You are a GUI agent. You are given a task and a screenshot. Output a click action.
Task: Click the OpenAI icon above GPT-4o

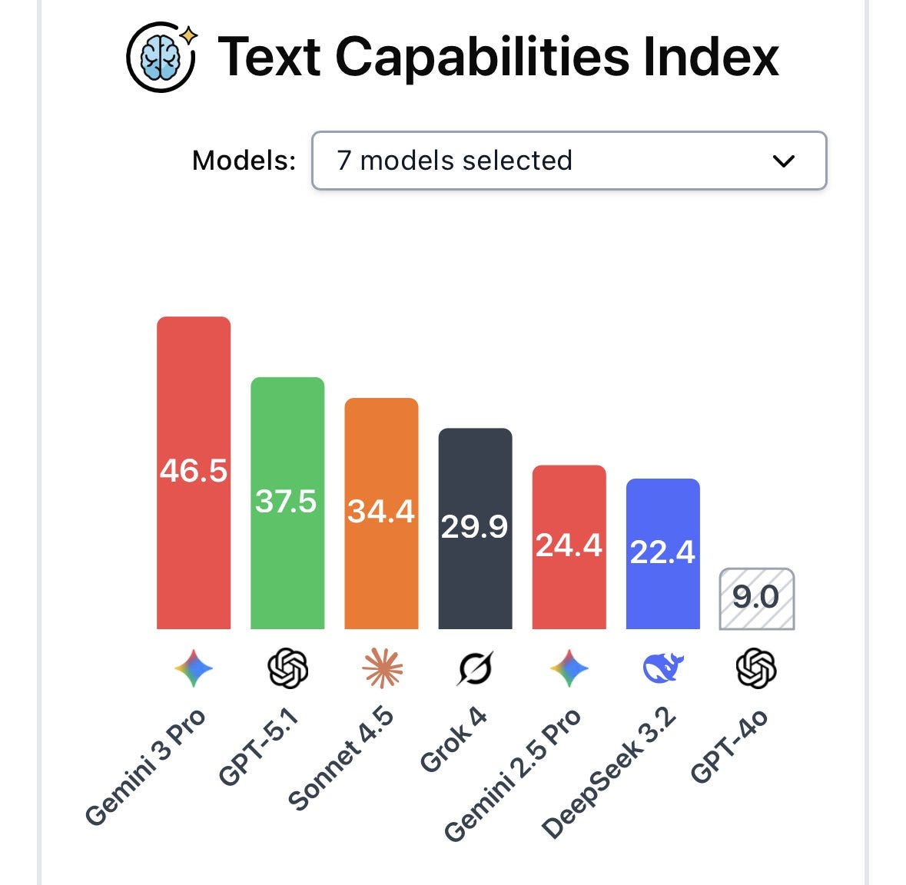pyautogui.click(x=756, y=668)
